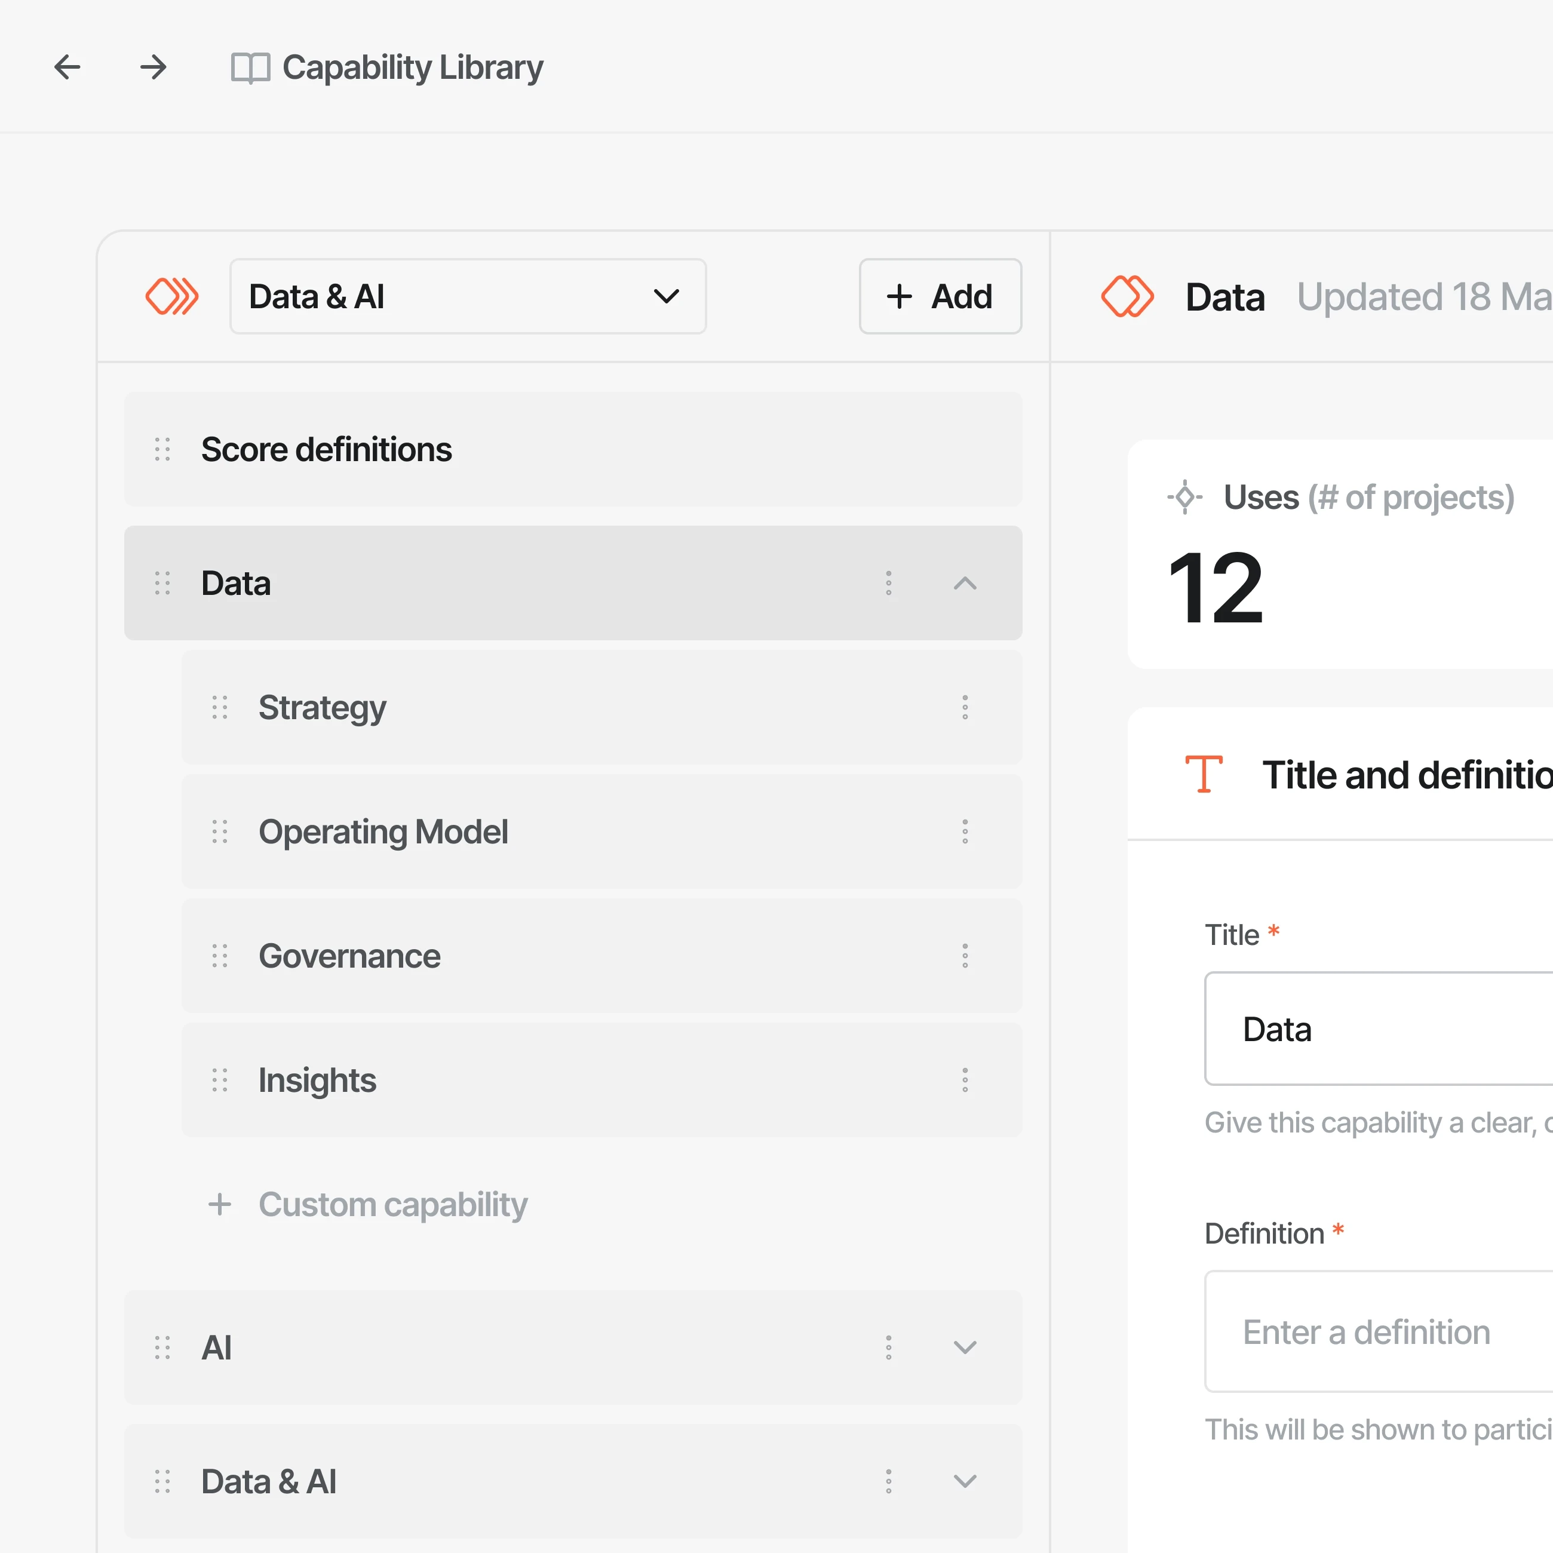Select the Governance sub-capability
Viewport: 1553px width, 1553px height.
(349, 956)
